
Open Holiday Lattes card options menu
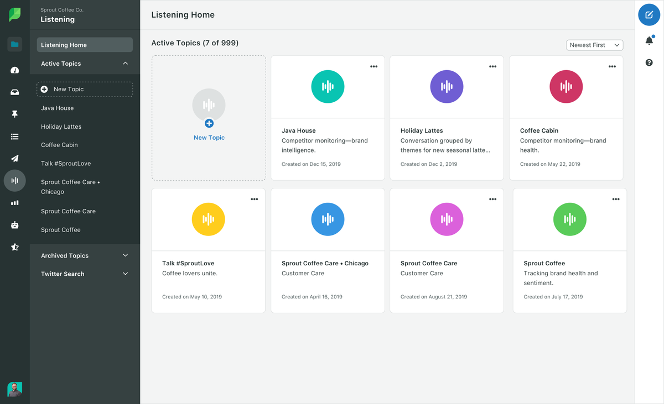[492, 67]
